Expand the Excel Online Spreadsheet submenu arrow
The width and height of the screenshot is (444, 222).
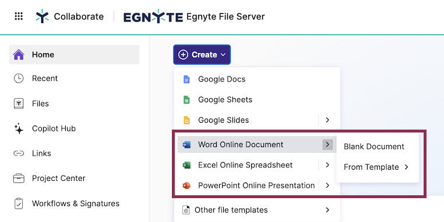pos(327,165)
